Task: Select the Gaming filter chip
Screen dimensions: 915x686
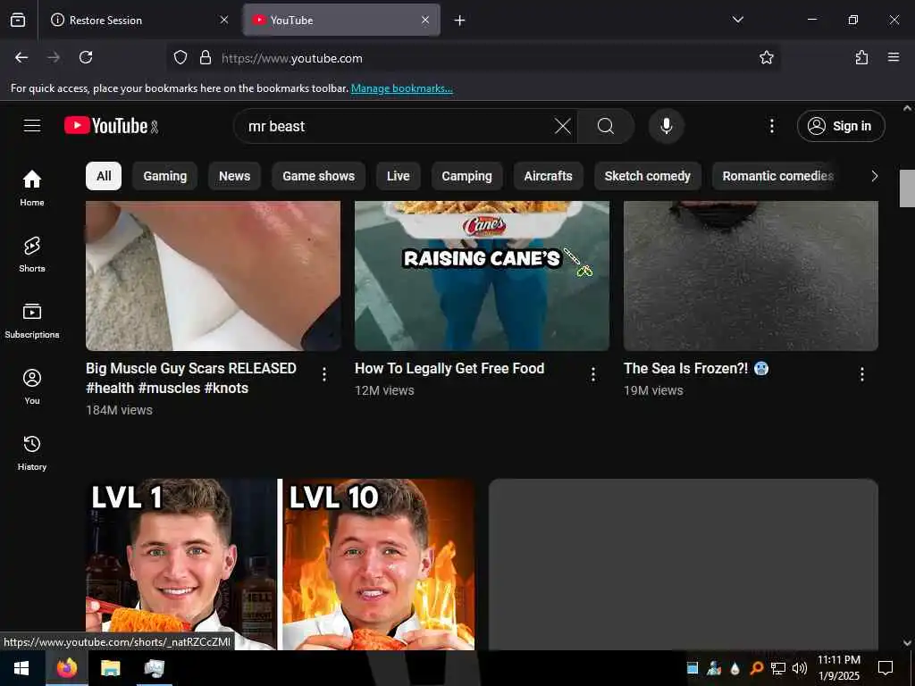Action: coord(165,176)
